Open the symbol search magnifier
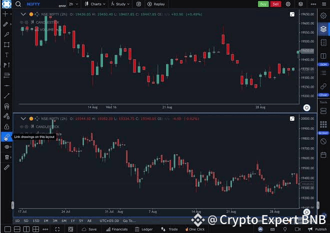This screenshot has width=330, height=233. (x=18, y=4)
